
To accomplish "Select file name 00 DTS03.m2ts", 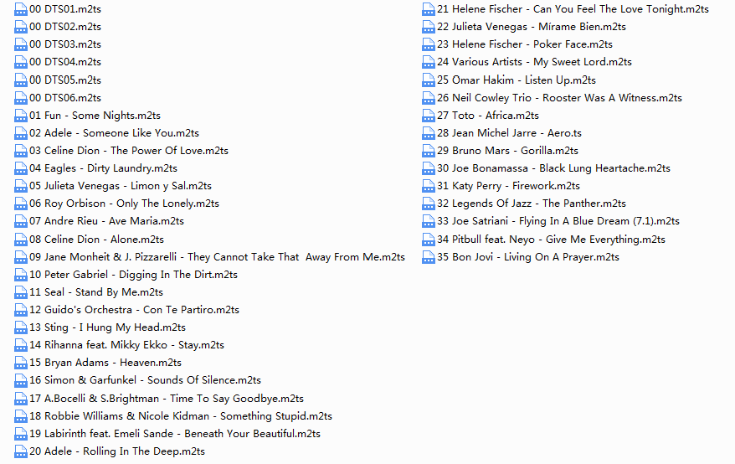I will [x=65, y=44].
